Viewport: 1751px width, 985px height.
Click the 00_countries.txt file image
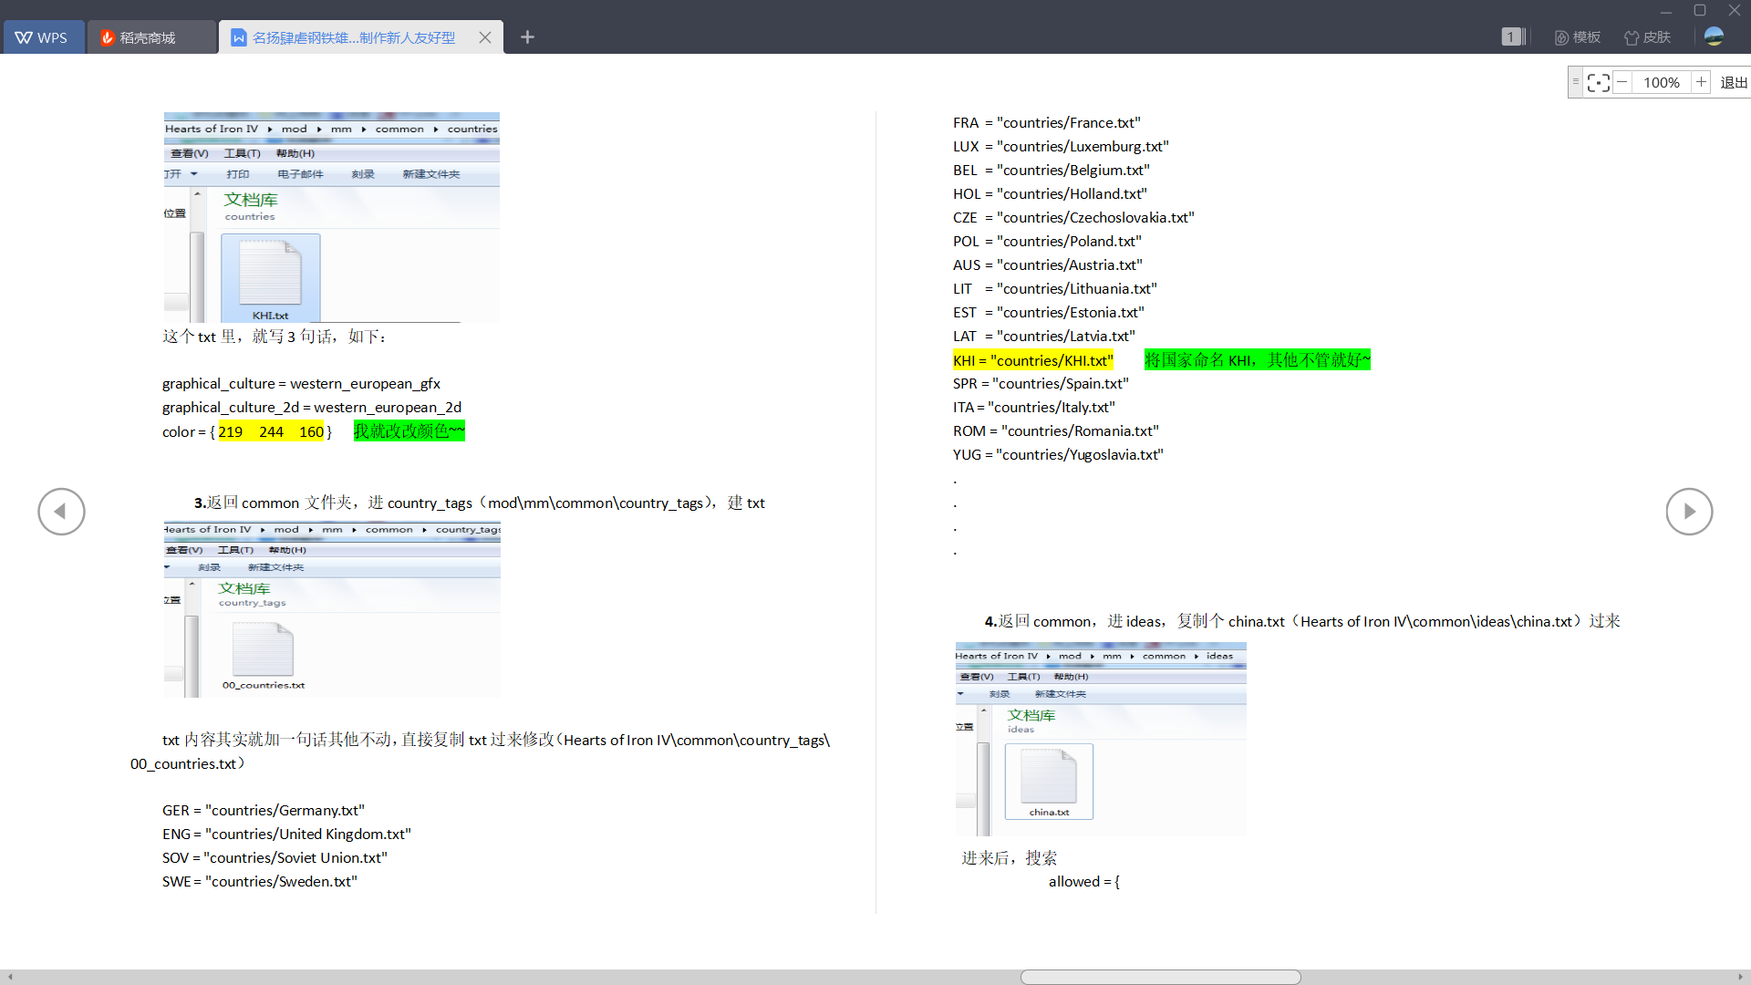pos(263,656)
